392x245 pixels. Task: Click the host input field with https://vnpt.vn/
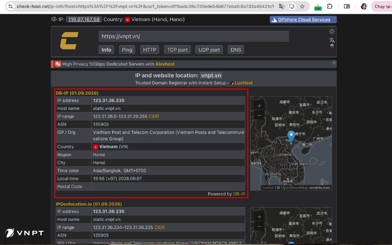point(194,36)
